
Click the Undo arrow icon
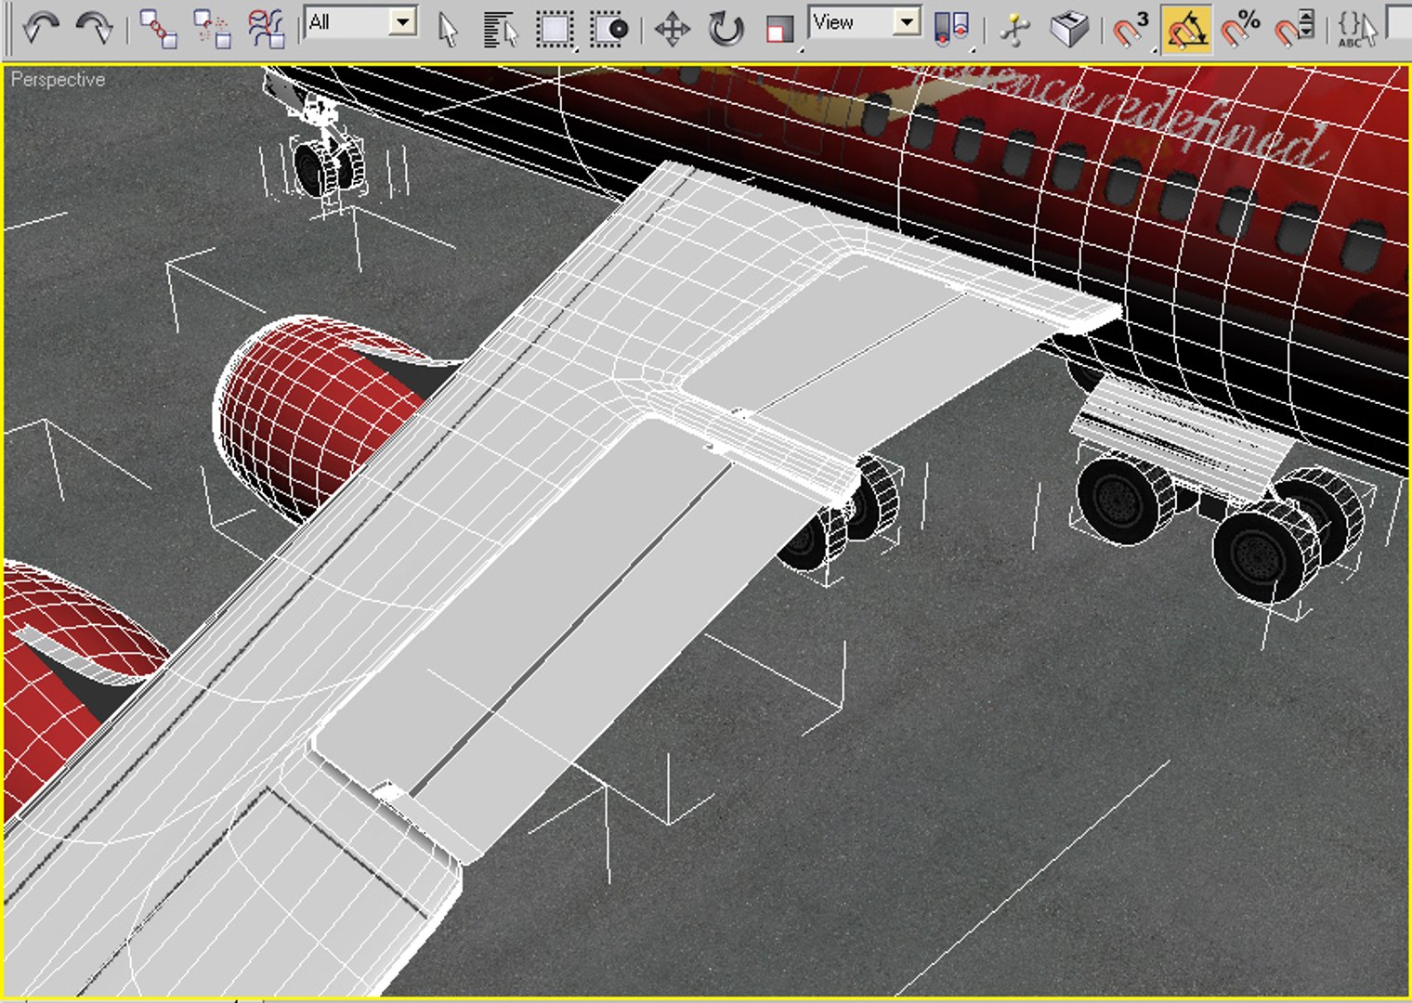(40, 28)
